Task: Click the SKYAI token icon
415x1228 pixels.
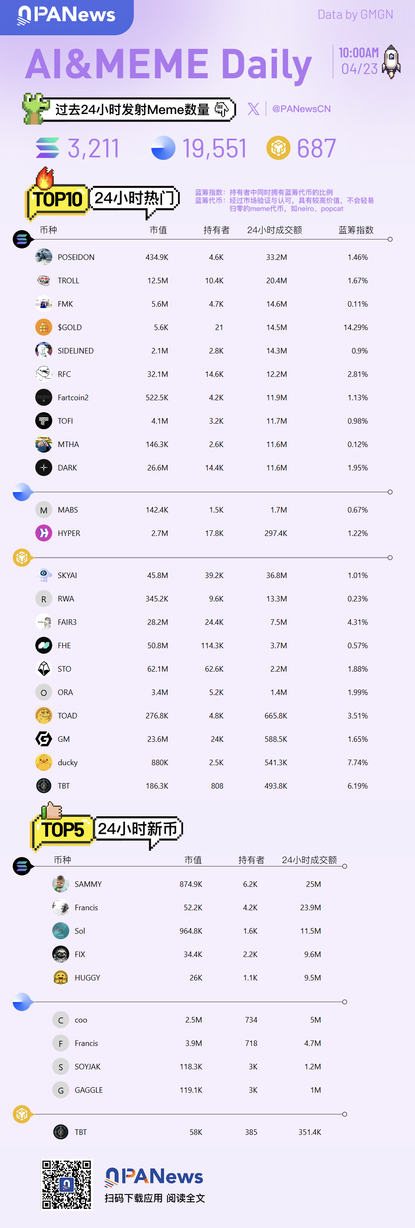Action: [44, 576]
